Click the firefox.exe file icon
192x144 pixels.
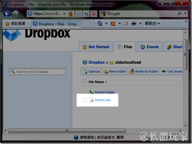91,100
